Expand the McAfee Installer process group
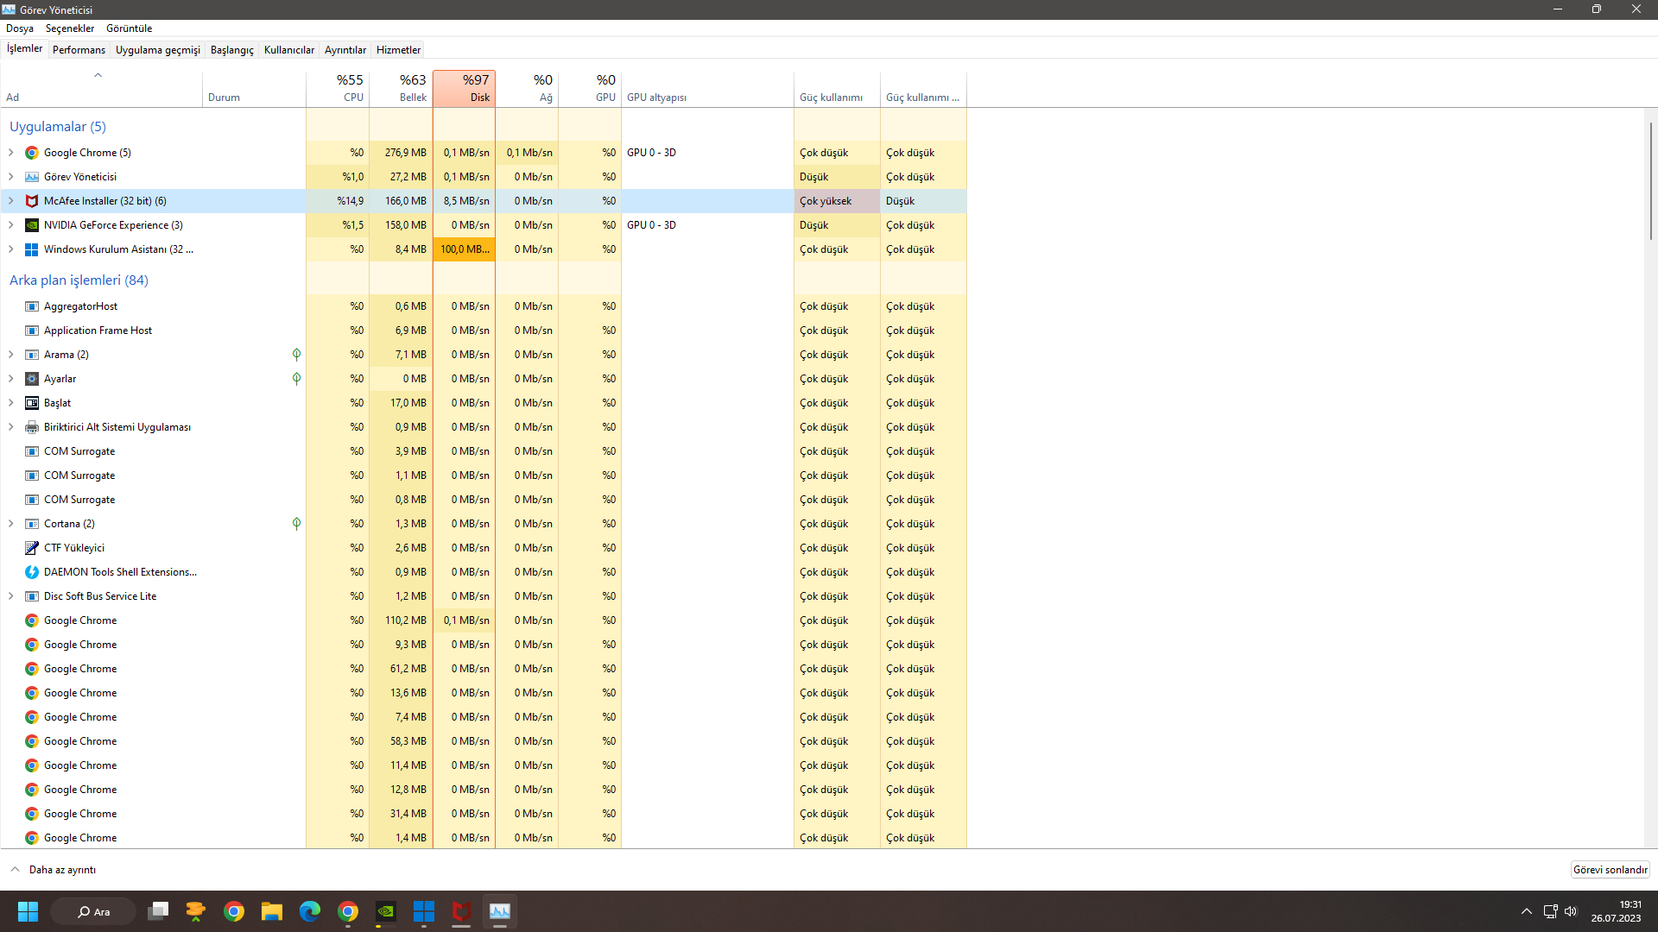The width and height of the screenshot is (1658, 932). point(11,201)
